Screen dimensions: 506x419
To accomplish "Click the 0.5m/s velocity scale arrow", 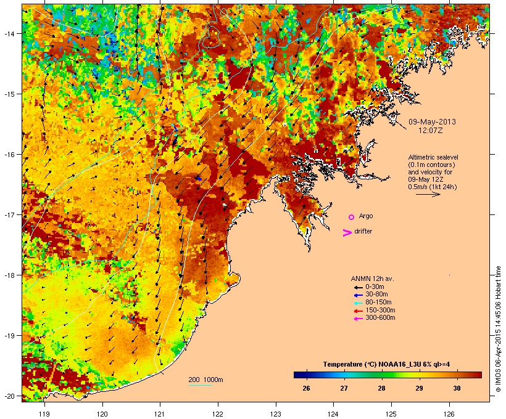I will 428,194.
